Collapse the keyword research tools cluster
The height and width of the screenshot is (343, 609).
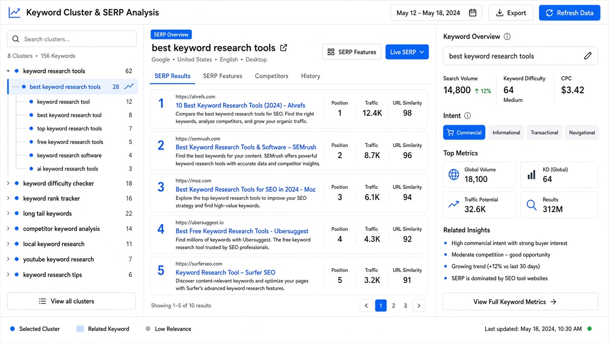tap(8, 71)
